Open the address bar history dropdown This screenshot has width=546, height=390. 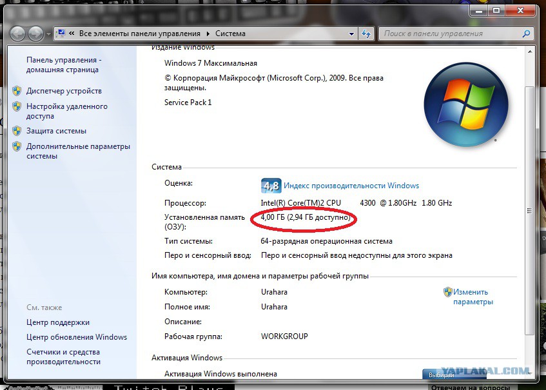[x=352, y=34]
